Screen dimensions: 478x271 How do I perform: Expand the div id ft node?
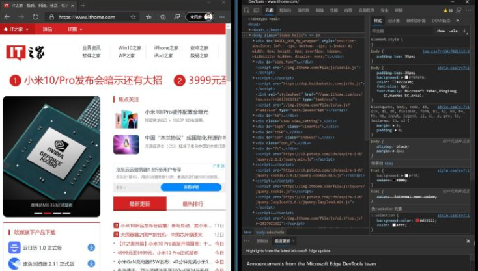pyautogui.click(x=253, y=148)
